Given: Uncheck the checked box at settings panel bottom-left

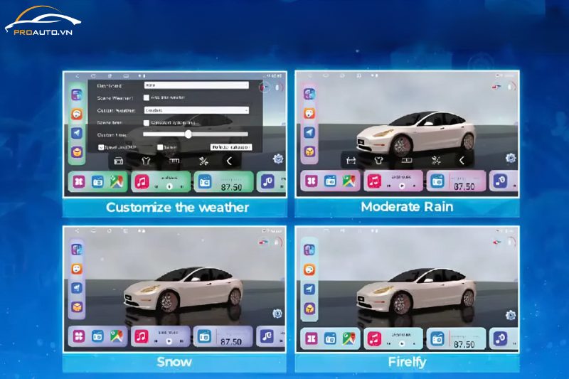Looking at the screenshot, I should [x=102, y=147].
